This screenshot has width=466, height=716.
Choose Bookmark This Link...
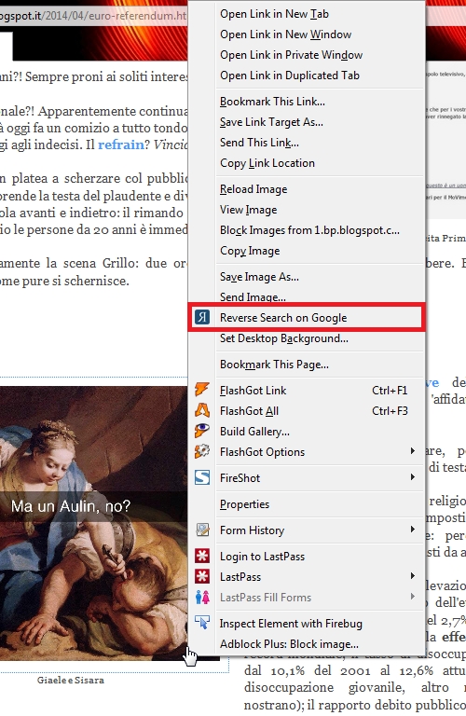click(307, 102)
